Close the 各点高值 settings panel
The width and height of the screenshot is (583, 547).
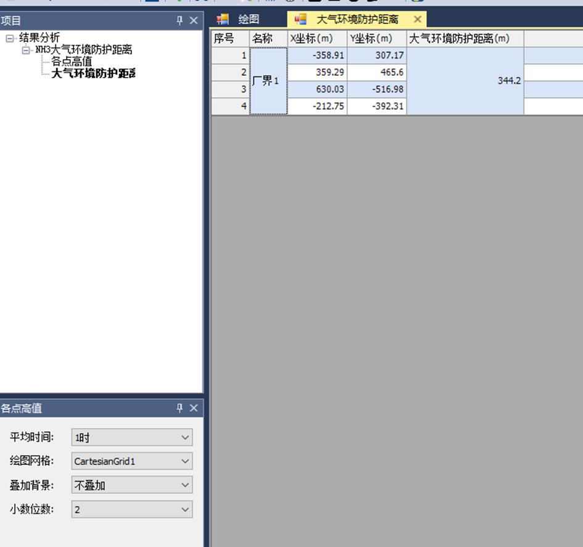tap(194, 408)
